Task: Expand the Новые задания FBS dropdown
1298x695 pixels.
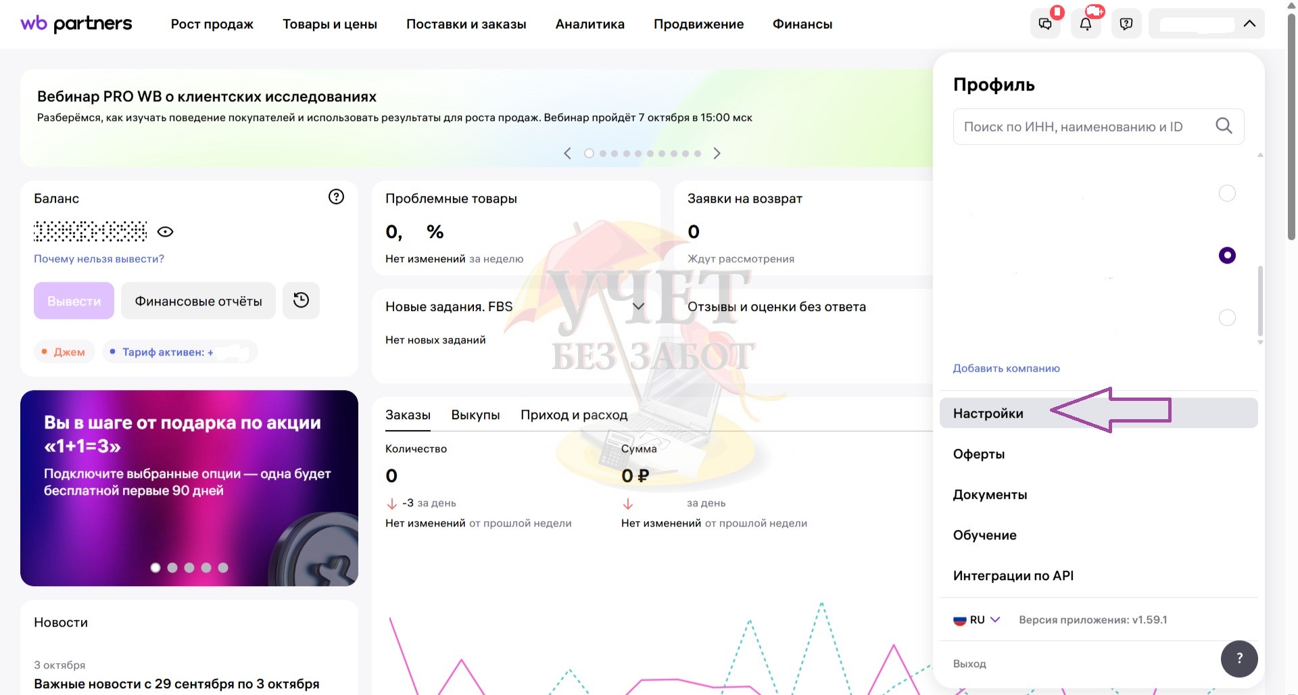Action: (638, 307)
